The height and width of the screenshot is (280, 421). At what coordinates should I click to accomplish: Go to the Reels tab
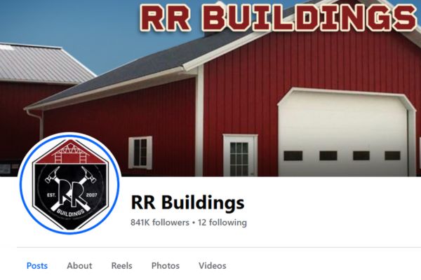pos(121,265)
